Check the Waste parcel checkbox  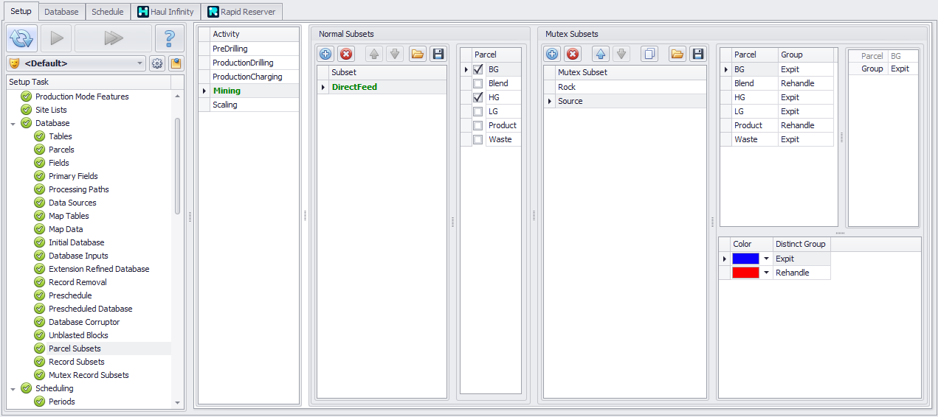[478, 139]
